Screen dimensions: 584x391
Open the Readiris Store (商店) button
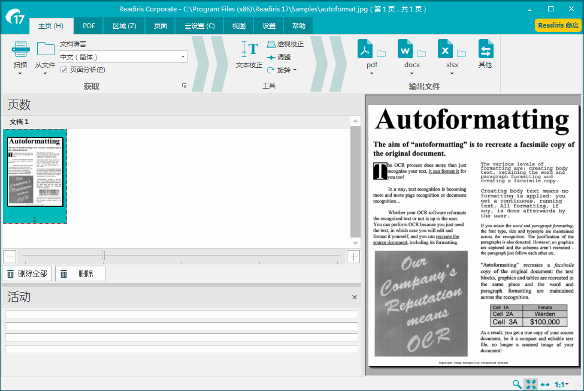[558, 25]
